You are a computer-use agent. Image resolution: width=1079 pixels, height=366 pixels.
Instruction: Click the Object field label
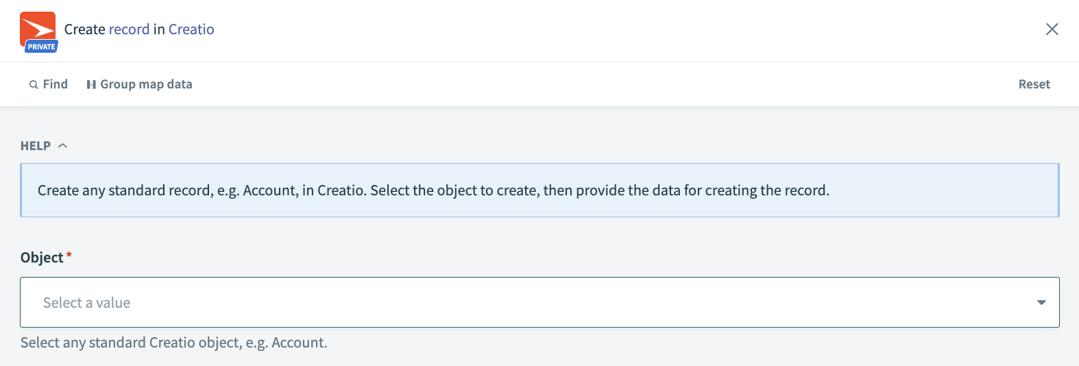(x=42, y=258)
